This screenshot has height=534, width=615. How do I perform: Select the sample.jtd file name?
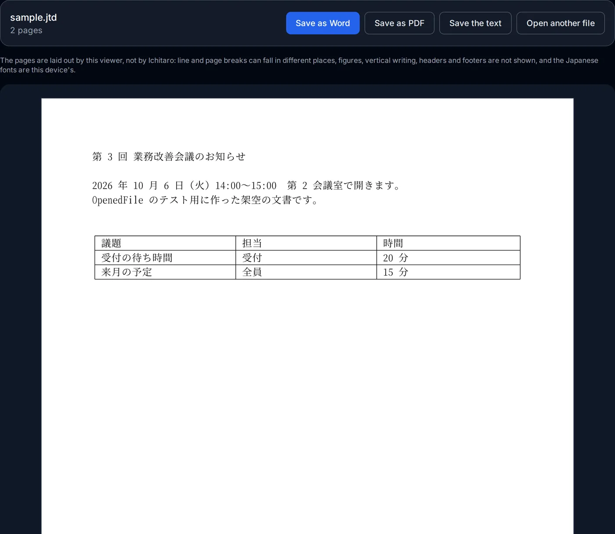(33, 18)
